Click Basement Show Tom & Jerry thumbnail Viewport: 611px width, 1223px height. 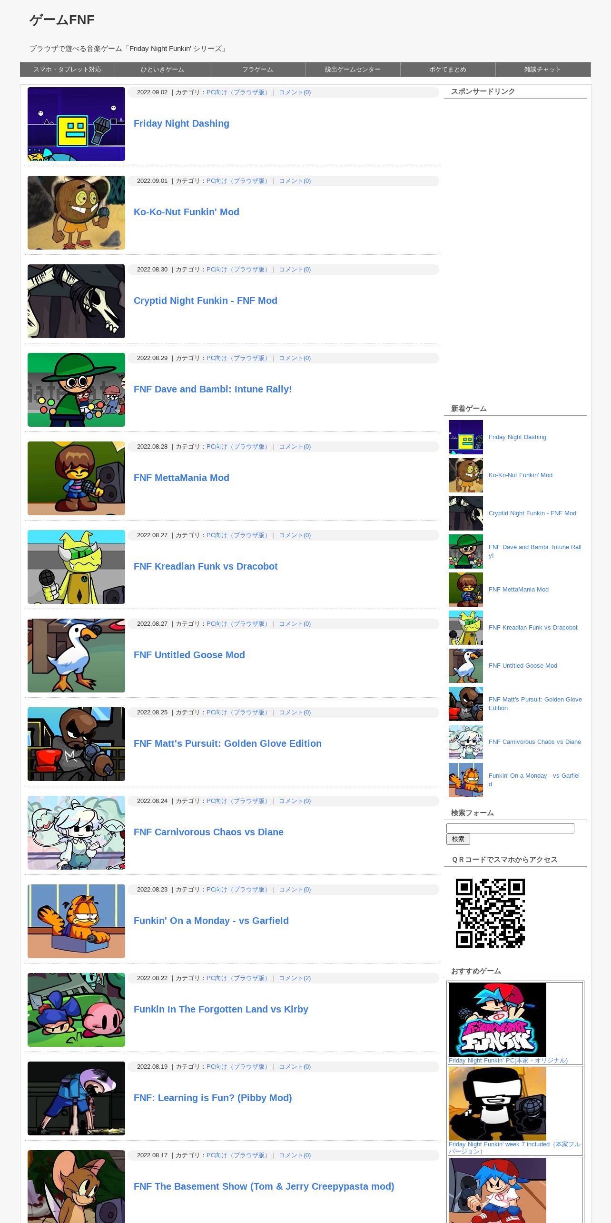pyautogui.click(x=76, y=1186)
